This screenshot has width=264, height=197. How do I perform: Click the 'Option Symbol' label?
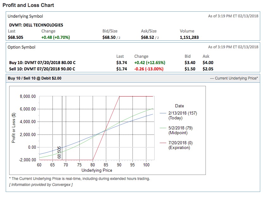[x=21, y=47]
